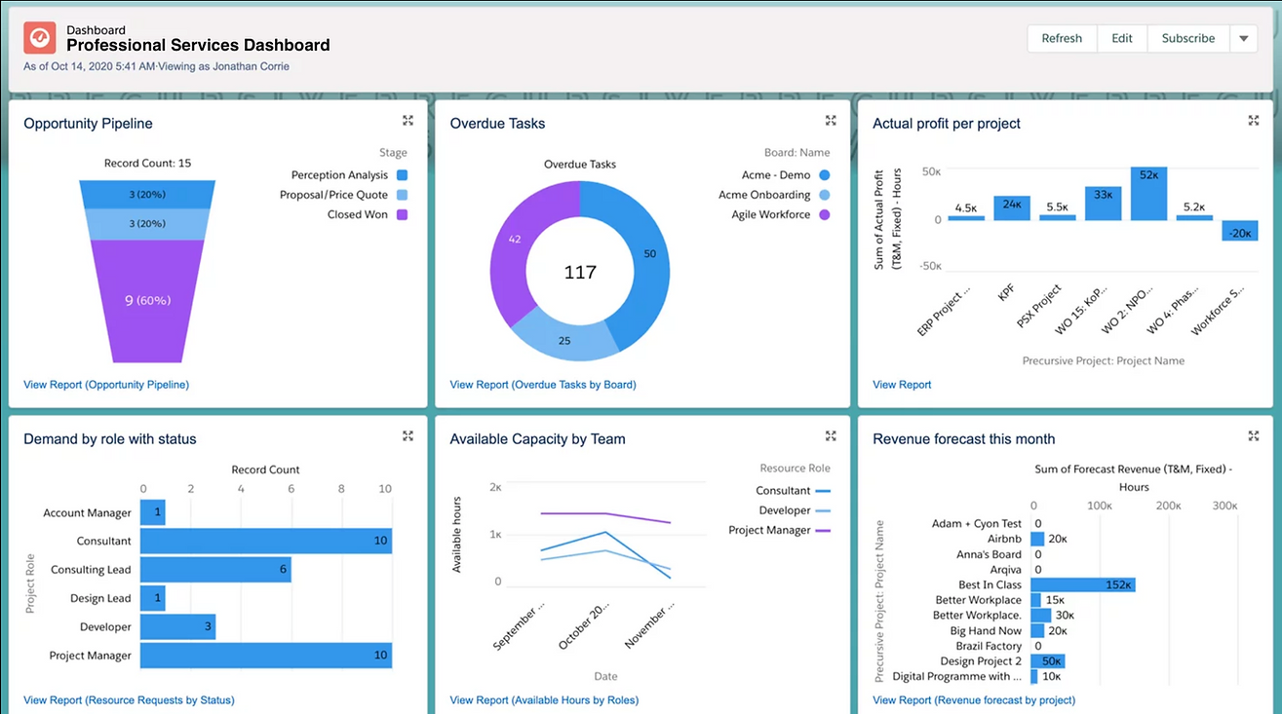Click the Consulting Lead bar showing 6

tap(215, 570)
